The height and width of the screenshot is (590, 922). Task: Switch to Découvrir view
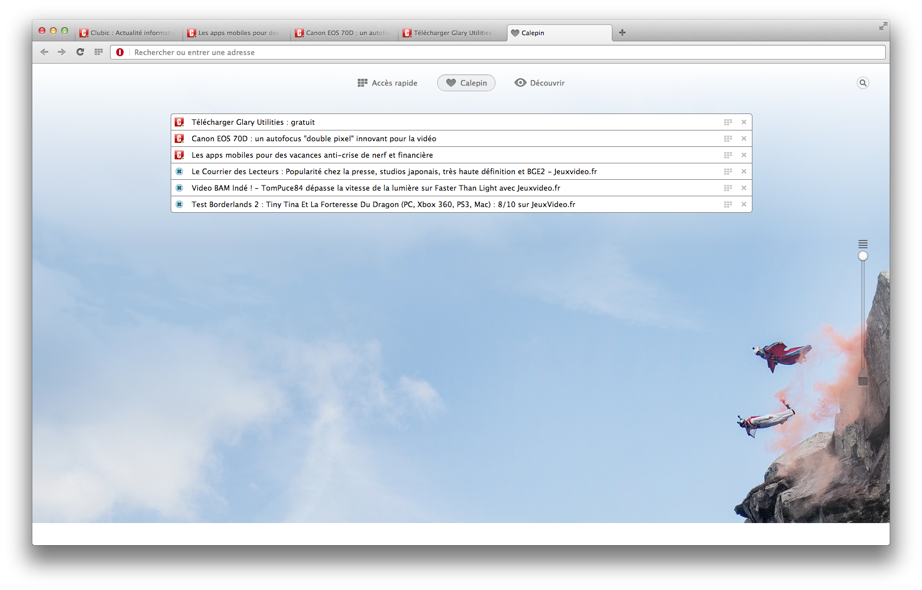tap(539, 83)
